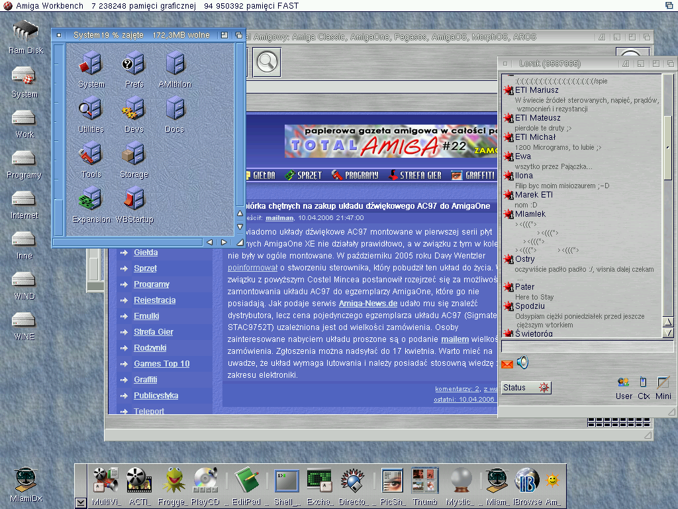Viewport: 678px width, 509px height.
Task: Open the Utilities drawer
Action: click(91, 115)
